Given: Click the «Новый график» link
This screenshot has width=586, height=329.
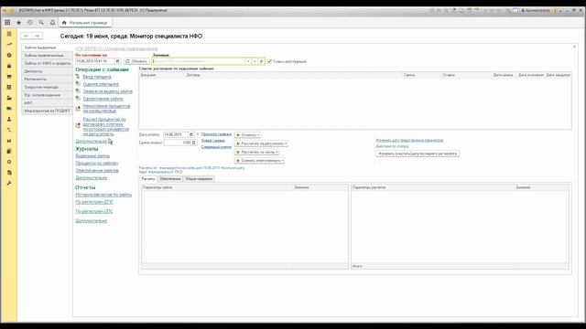Looking at the screenshot, I should pyautogui.click(x=213, y=141).
